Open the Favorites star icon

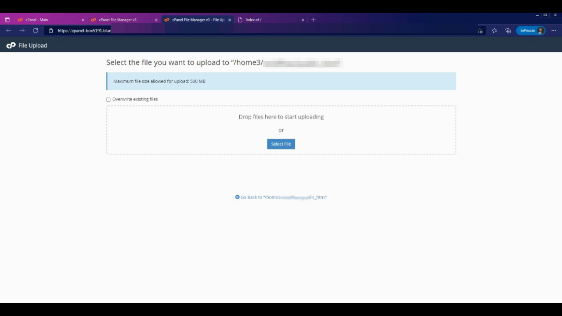pos(494,31)
